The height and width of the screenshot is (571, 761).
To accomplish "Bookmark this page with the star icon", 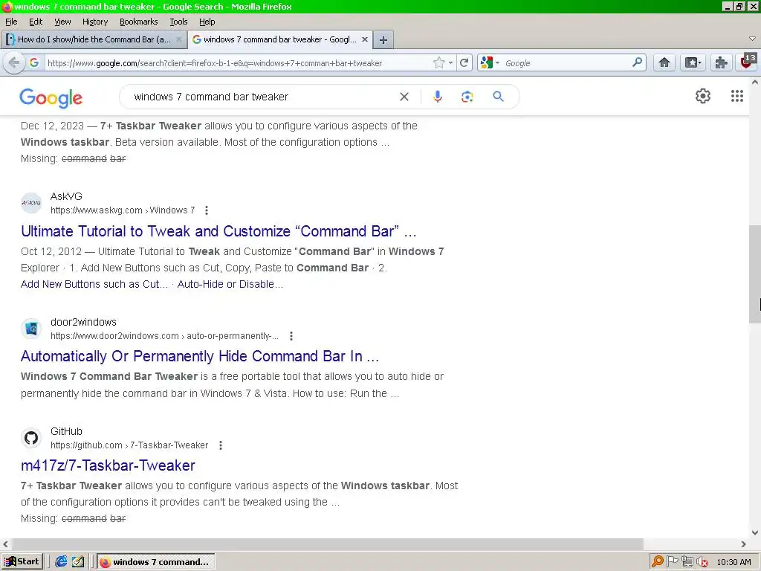I will coord(438,62).
